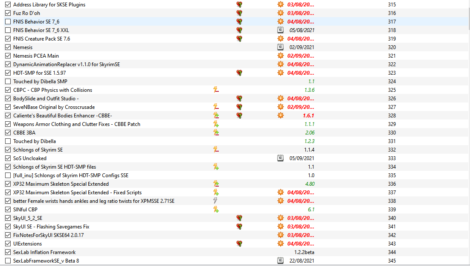Enable the Touched by Dibella priority 331 checkbox
The image size is (470, 266).
click(8, 141)
